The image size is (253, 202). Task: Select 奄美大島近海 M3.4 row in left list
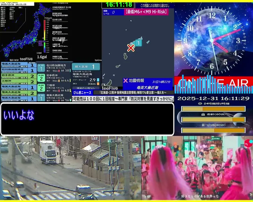coord(18,99)
